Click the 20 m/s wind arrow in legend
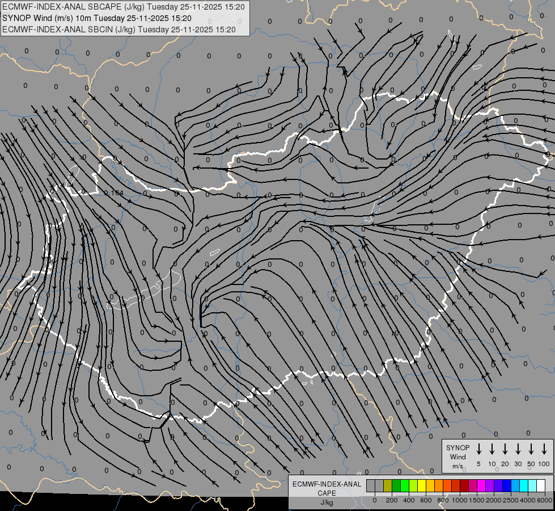This screenshot has width=555, height=511. point(505,449)
